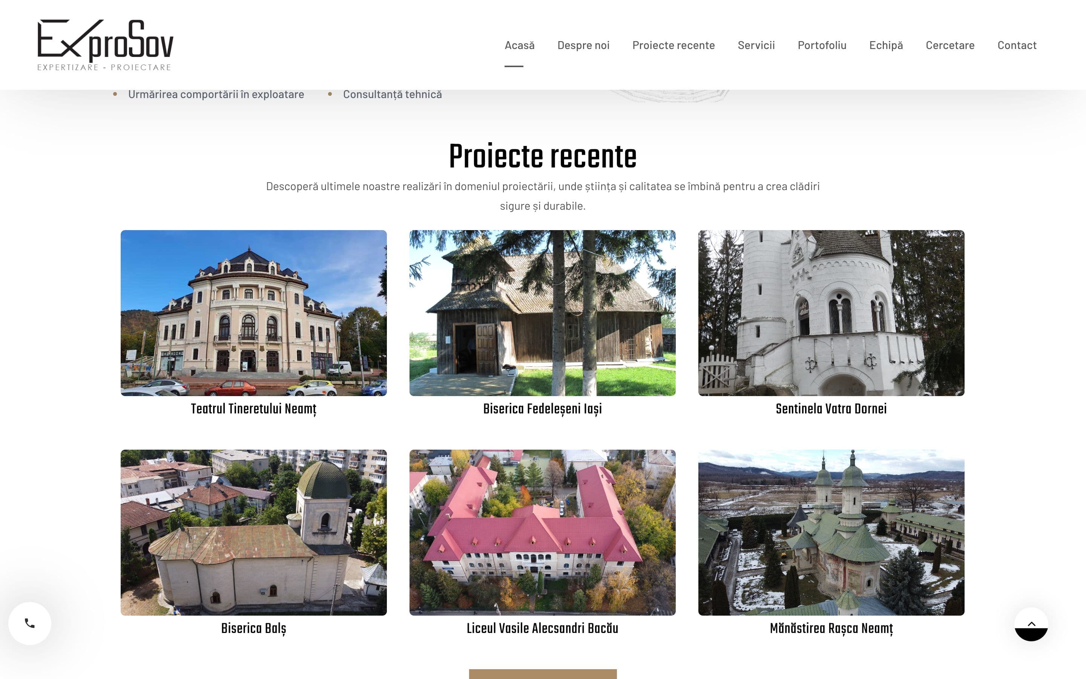This screenshot has width=1086, height=679.
Task: Open the Portofoliu menu link
Action: tap(822, 45)
